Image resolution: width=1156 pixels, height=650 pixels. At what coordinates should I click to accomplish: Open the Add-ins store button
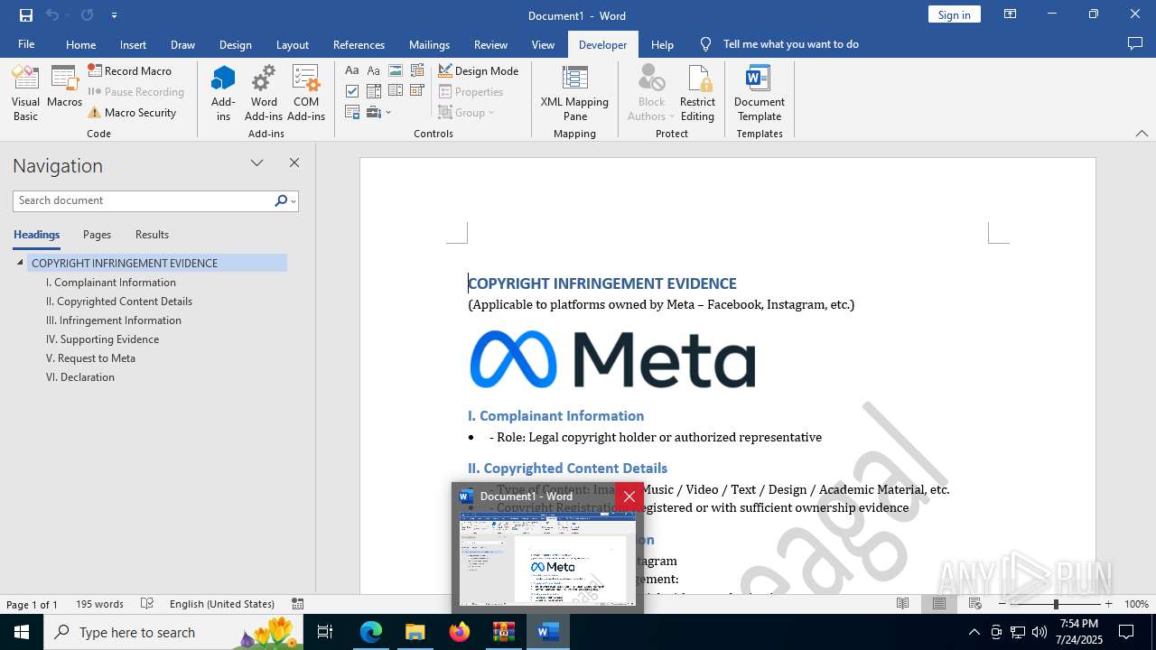click(223, 93)
